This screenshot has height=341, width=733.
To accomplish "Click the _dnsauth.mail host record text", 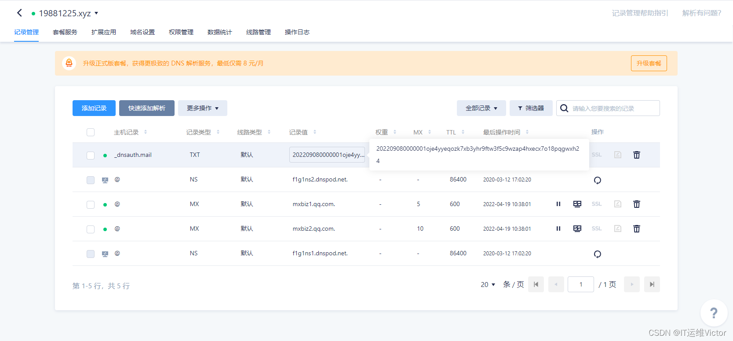I will tap(133, 155).
